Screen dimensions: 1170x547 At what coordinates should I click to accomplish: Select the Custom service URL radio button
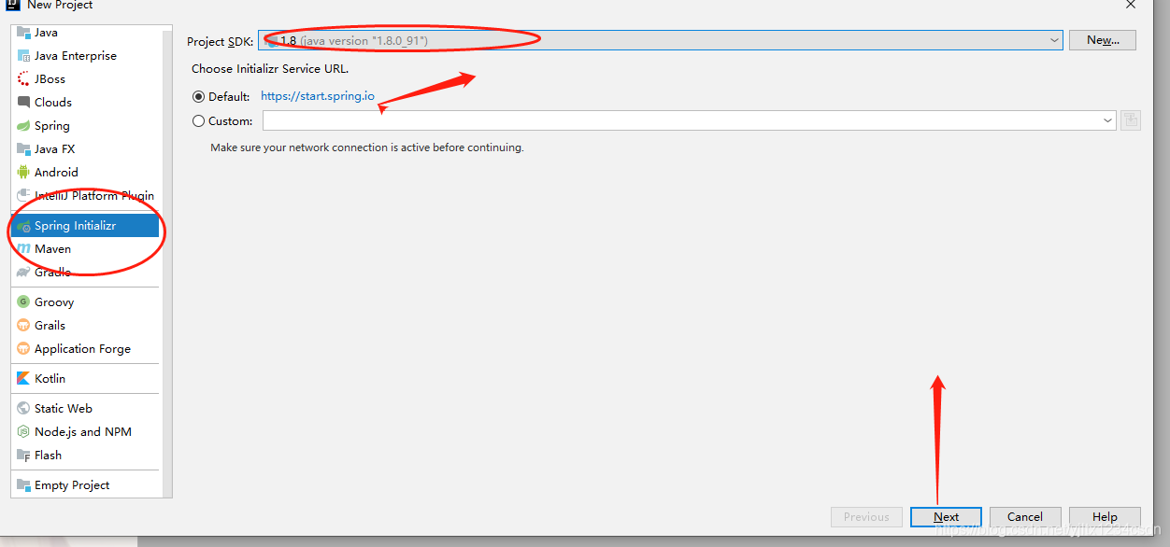198,121
